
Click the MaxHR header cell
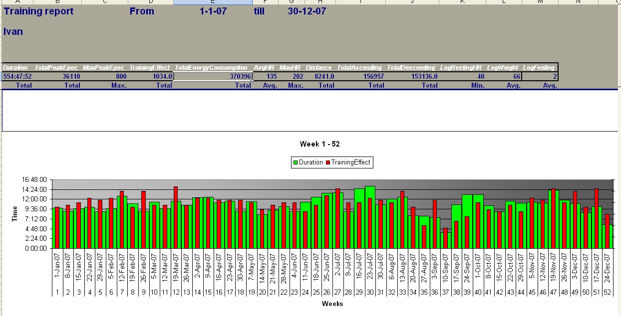coord(291,68)
